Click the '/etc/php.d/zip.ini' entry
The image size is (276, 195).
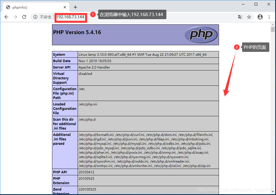(196, 166)
